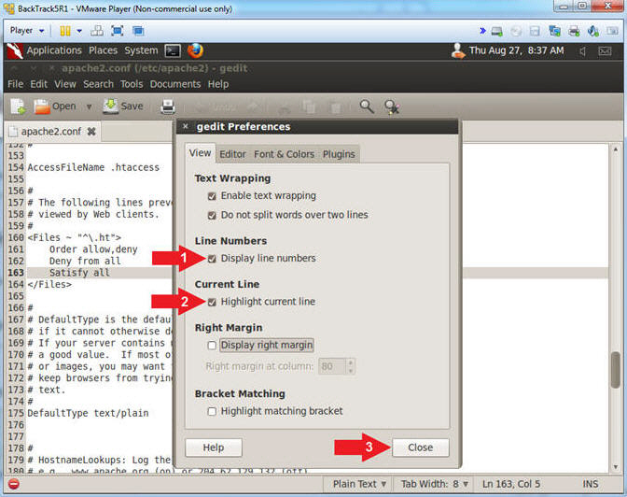This screenshot has width=627, height=497.
Task: Switch to the Font & Colors tab
Action: click(284, 154)
